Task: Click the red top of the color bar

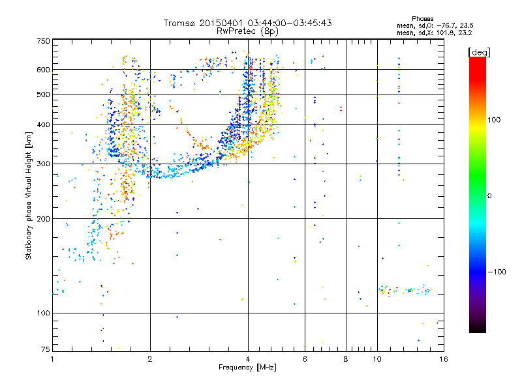Action: pos(478,63)
